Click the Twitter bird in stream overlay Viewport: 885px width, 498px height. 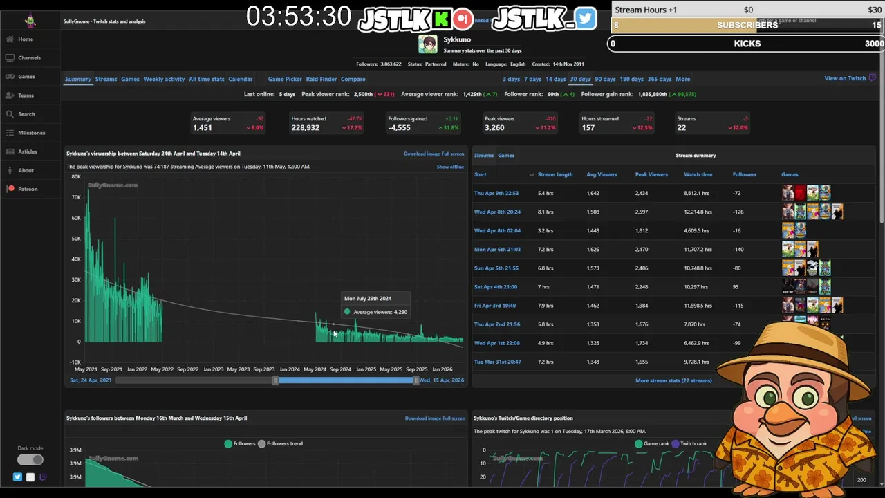585,19
